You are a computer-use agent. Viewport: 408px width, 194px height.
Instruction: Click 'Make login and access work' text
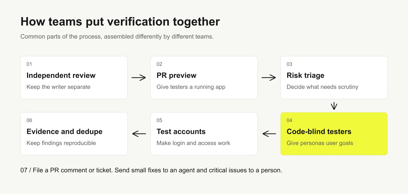193,143
